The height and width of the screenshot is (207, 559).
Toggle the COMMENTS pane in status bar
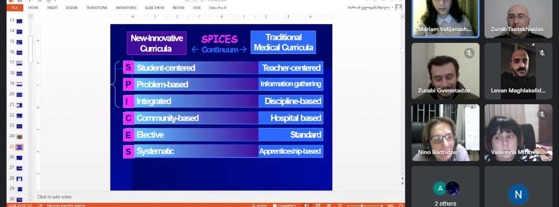[285, 205]
